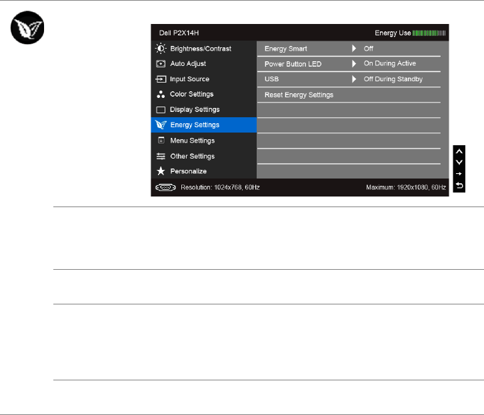Click the VGA connector icon near Resolution
The image size is (484, 415).
pyautogui.click(x=165, y=187)
